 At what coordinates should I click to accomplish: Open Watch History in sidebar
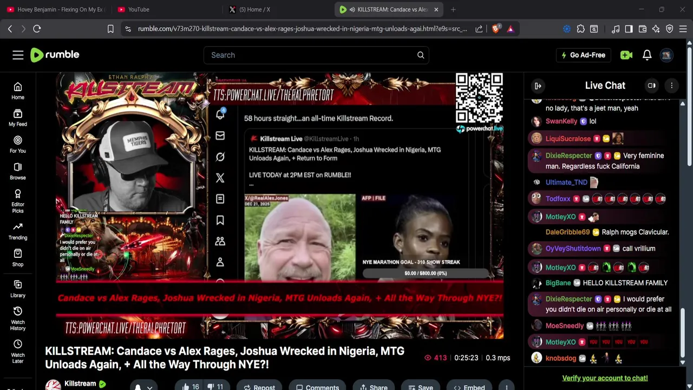point(18,319)
